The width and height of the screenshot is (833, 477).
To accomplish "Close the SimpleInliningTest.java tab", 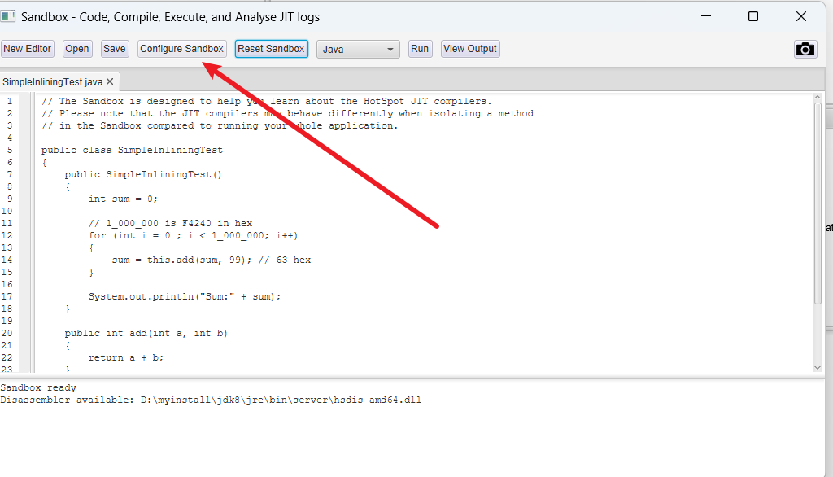I will (110, 81).
